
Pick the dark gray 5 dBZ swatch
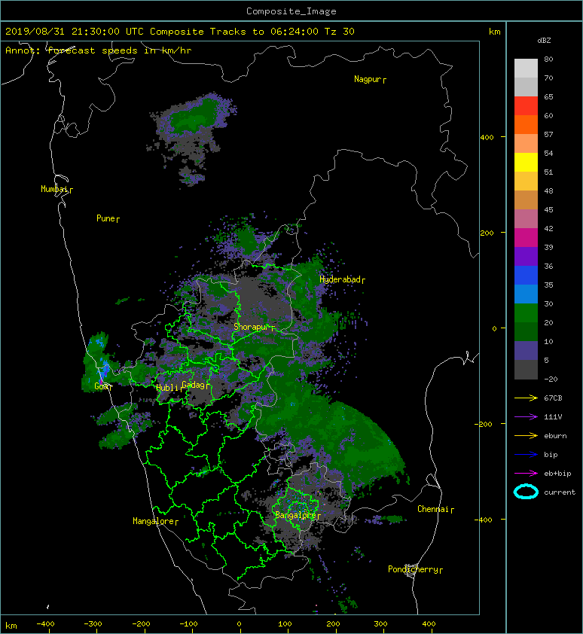526,370
